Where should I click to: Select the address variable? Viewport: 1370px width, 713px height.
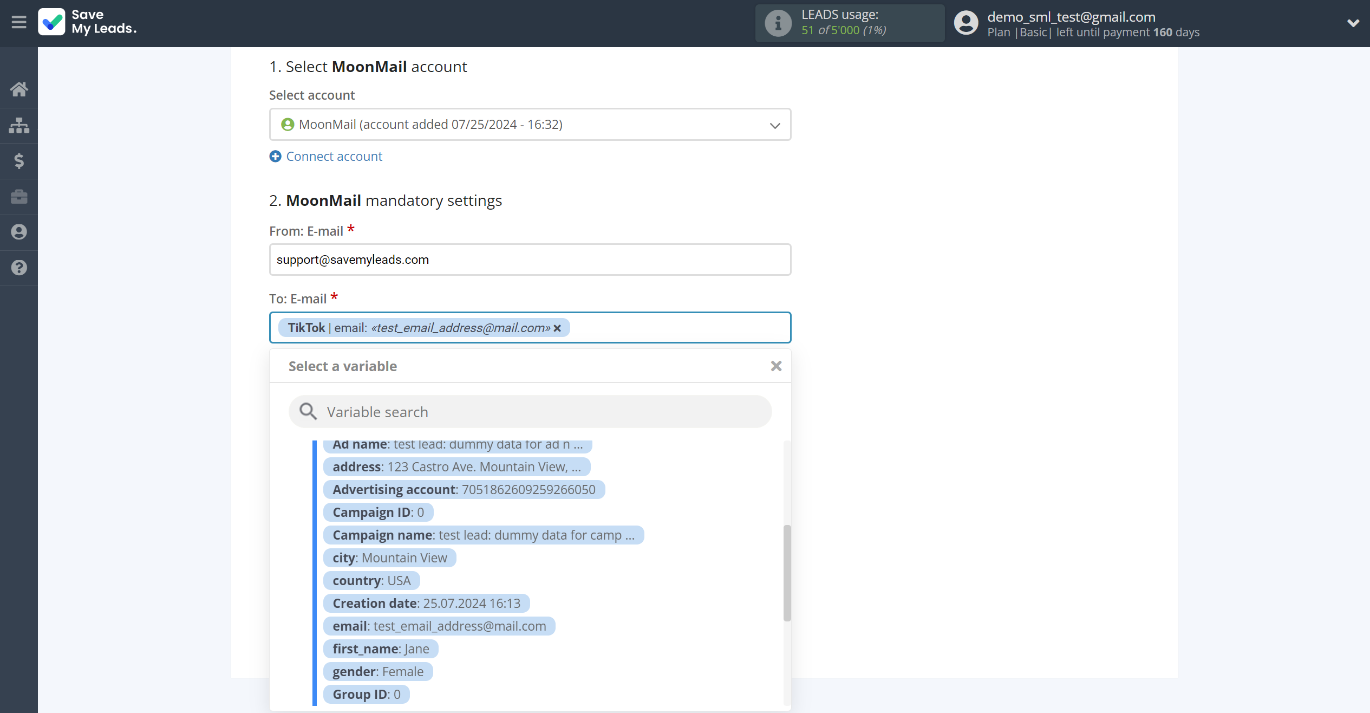(456, 467)
